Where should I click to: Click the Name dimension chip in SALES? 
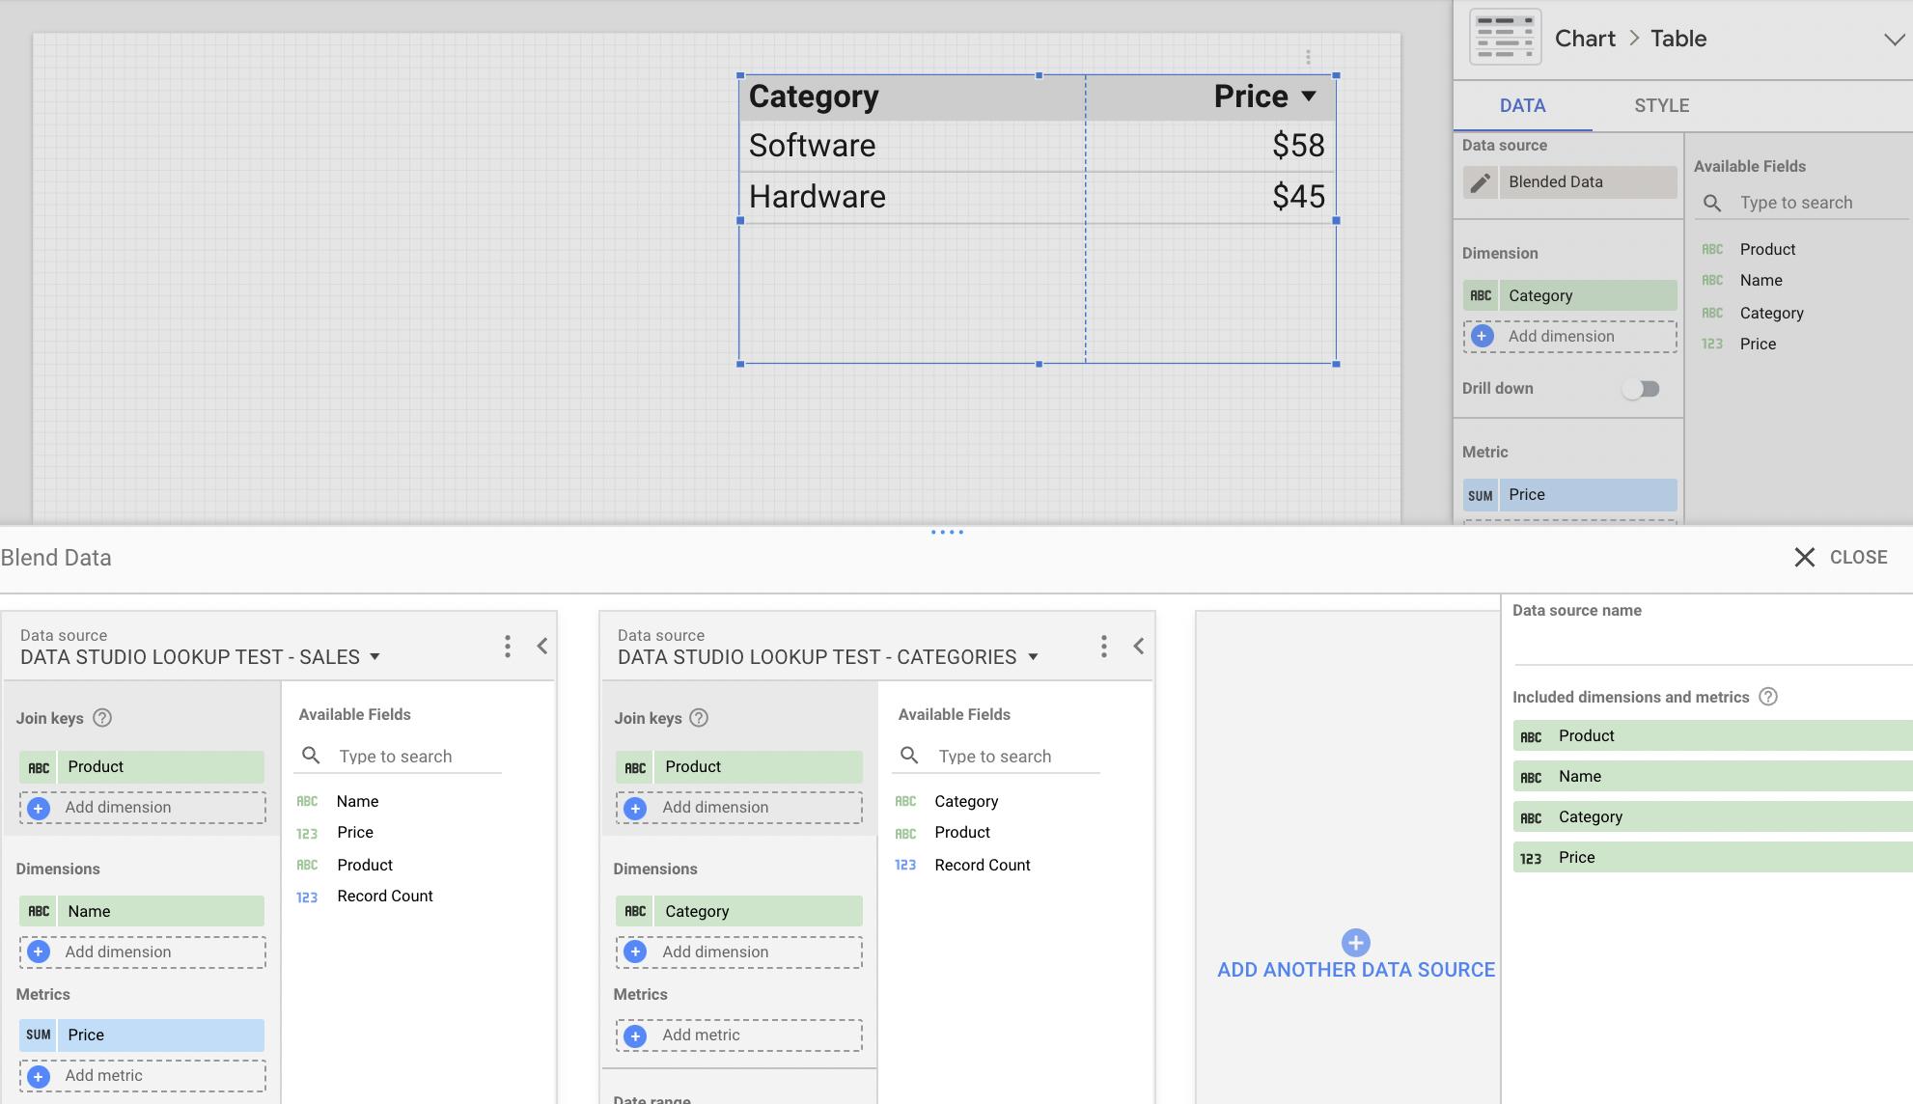click(x=142, y=911)
